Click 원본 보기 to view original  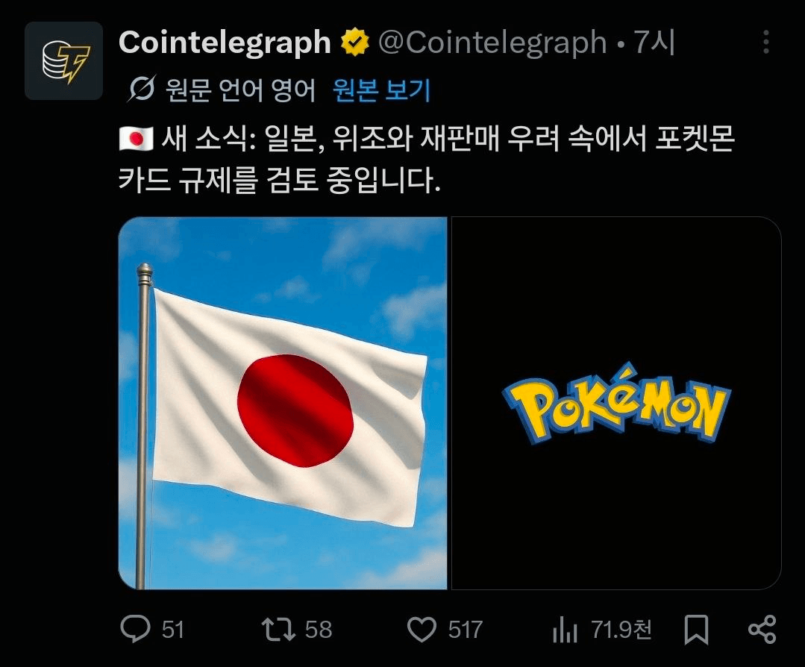click(x=381, y=90)
